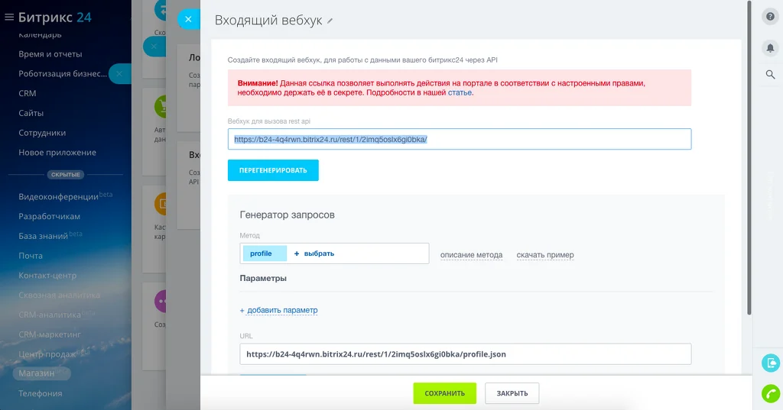Open notifications bell icon
Viewport: 783px width, 410px height.
click(771, 48)
